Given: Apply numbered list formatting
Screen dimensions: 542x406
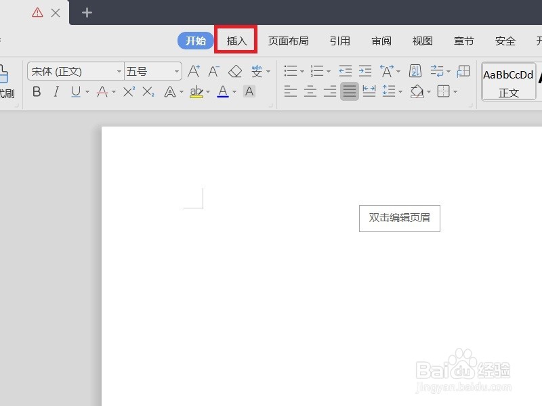Looking at the screenshot, I should point(316,71).
